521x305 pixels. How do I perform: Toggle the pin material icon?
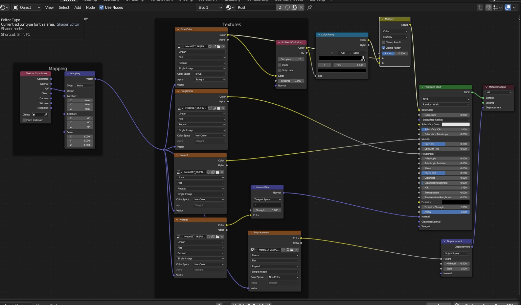pyautogui.click(x=310, y=7)
